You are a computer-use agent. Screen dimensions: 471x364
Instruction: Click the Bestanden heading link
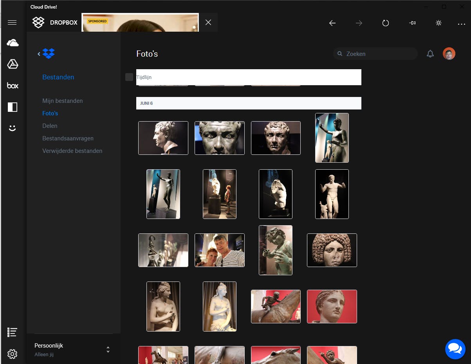58,77
